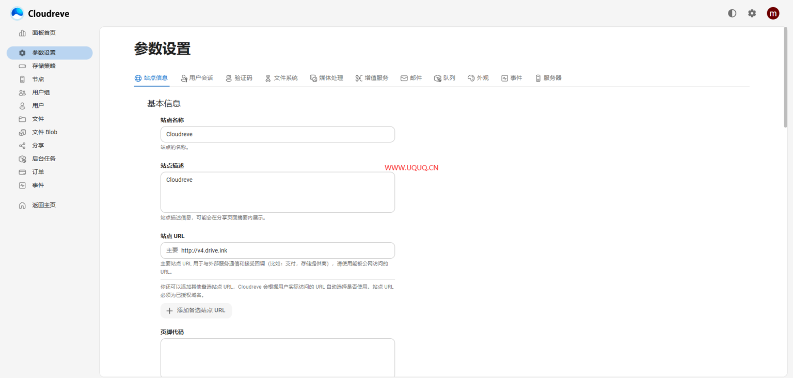Switch to 事件 settings tab

click(x=512, y=78)
